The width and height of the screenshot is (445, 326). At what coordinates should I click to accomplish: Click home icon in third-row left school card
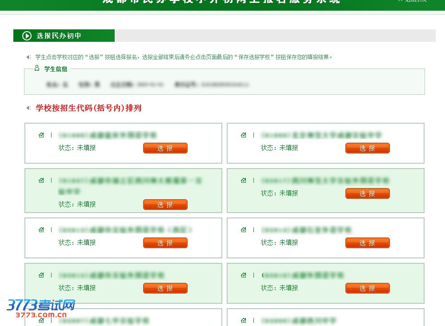coord(41,230)
